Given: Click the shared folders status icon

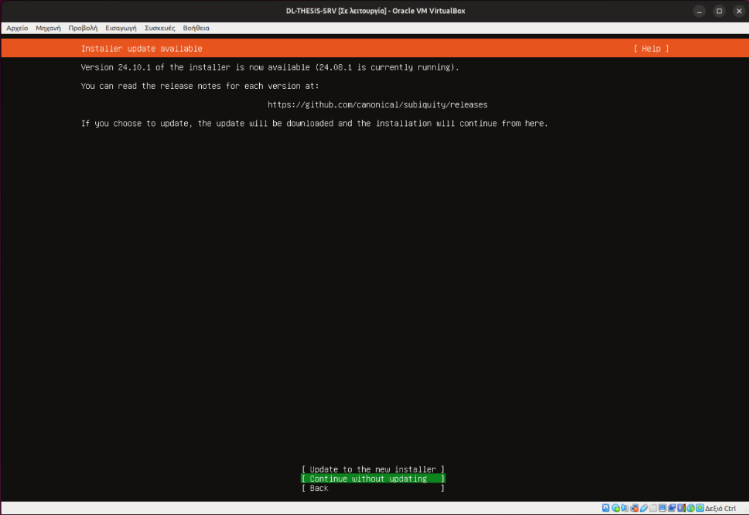Looking at the screenshot, I should tap(653, 508).
